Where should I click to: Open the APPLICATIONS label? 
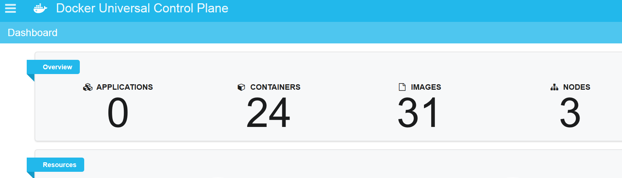coord(124,87)
